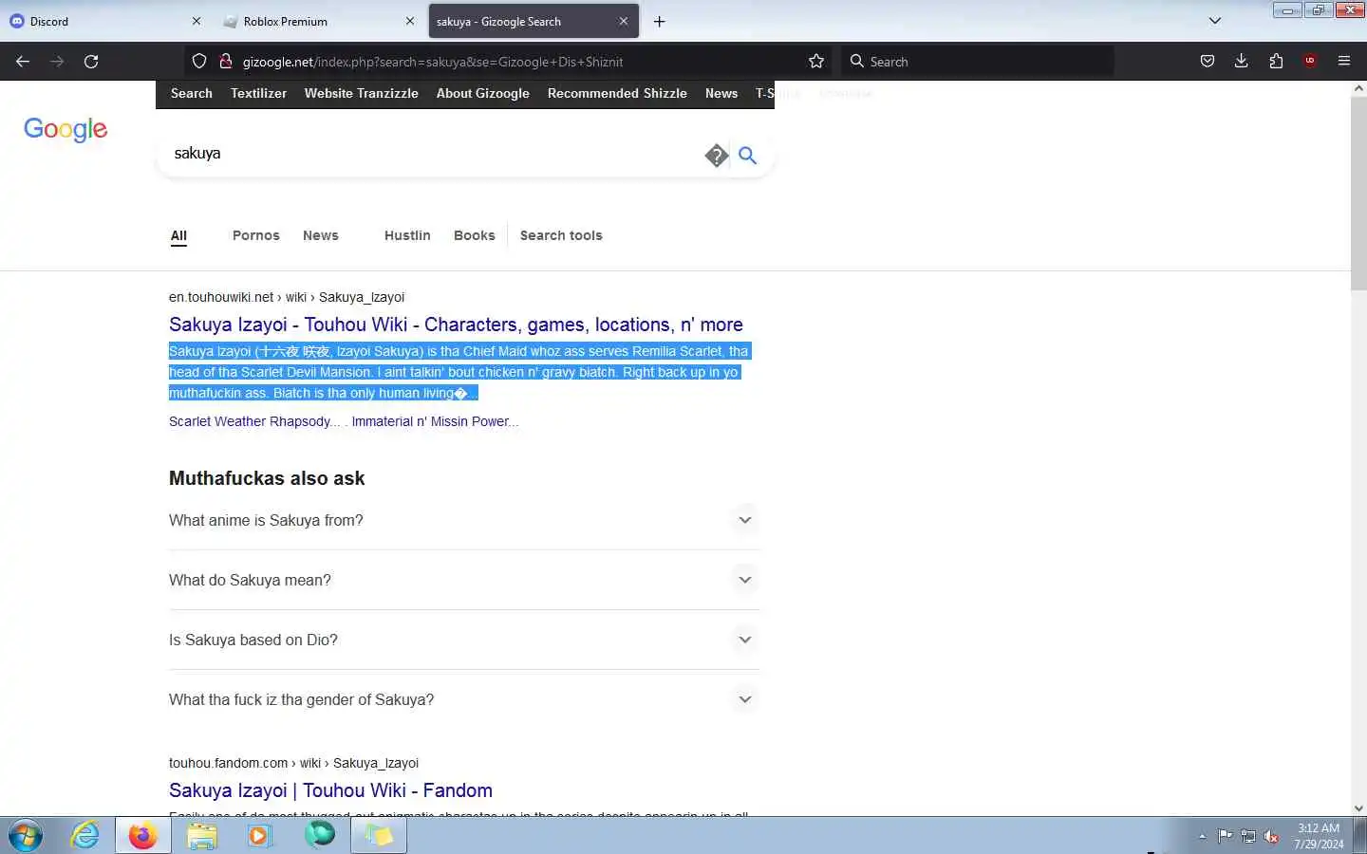This screenshot has height=854, width=1367.
Task: Click the green round app taskbar icon
Action: [320, 835]
